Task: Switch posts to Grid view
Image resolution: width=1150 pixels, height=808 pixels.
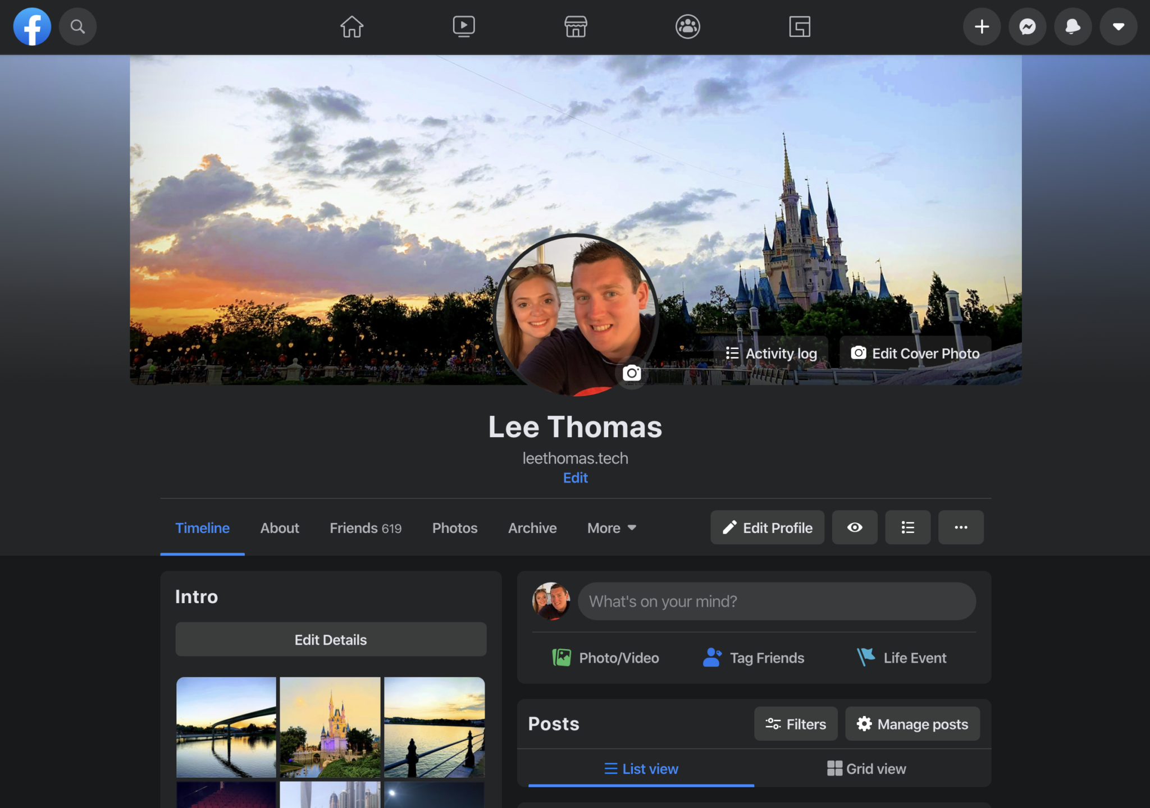Action: 866,769
